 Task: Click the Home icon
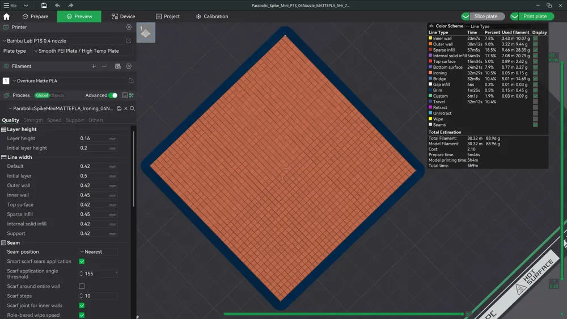[6, 16]
